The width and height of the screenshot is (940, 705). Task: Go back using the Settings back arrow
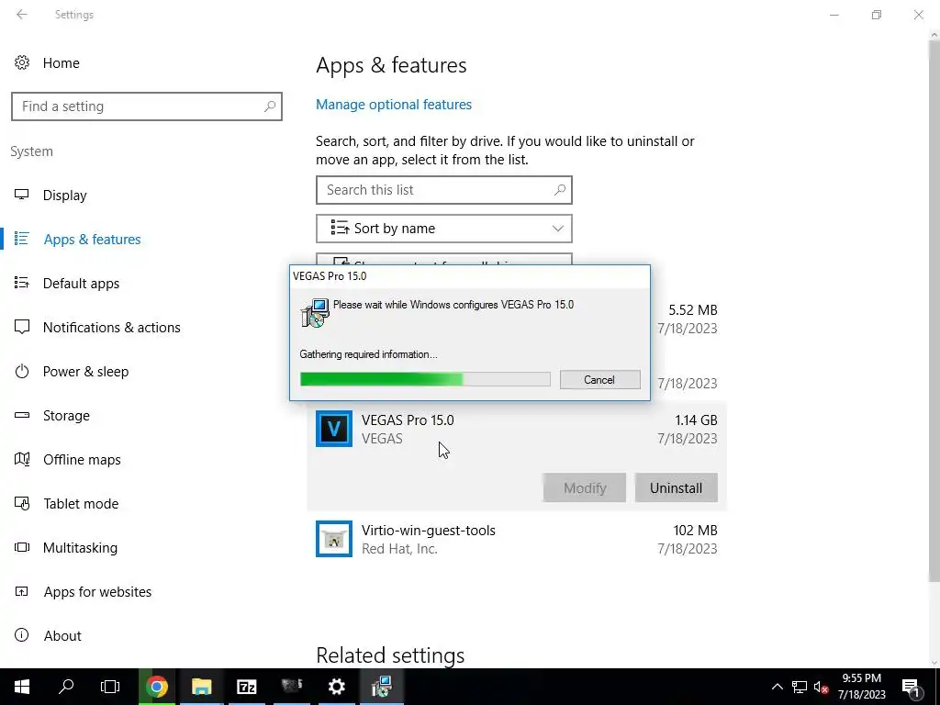[x=22, y=15]
